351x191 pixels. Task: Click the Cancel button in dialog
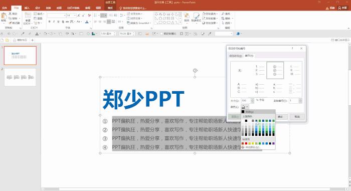tap(297, 117)
